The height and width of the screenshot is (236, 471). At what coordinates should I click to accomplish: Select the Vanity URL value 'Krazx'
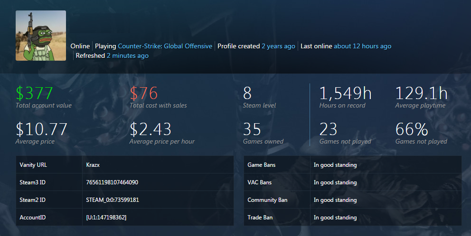pos(93,165)
